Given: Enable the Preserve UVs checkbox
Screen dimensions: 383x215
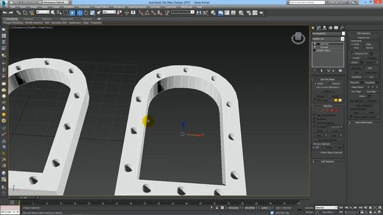Looking at the screenshot, I should tap(352, 53).
